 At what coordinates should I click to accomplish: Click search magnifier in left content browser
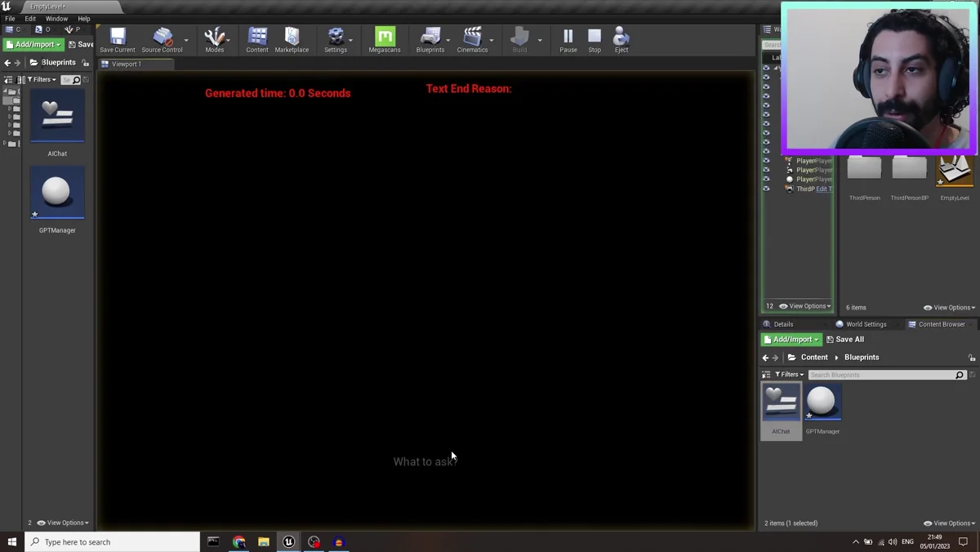pyautogui.click(x=77, y=80)
